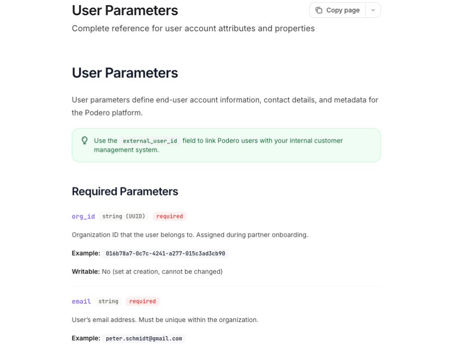Click the string type badge for email
This screenshot has height=345, width=461.
click(x=108, y=301)
